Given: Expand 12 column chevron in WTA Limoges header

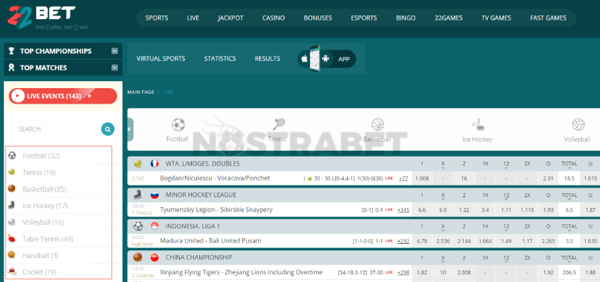Looking at the screenshot, I should 506,167.
